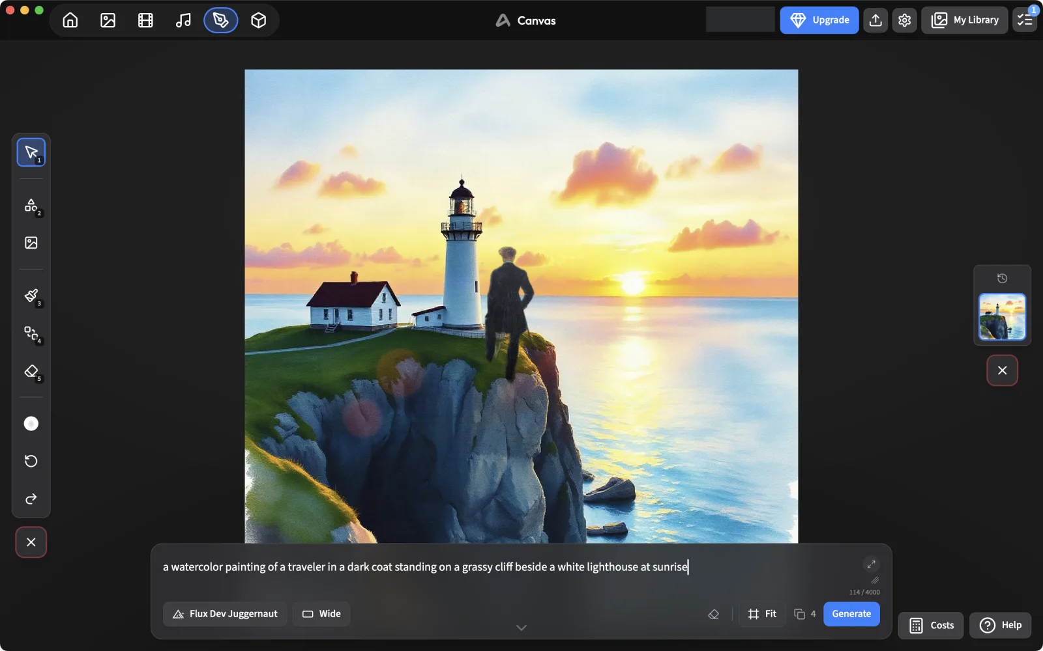The image size is (1043, 651).
Task: Open the Flux Dev Juggernaut model dropdown
Action: click(x=225, y=614)
